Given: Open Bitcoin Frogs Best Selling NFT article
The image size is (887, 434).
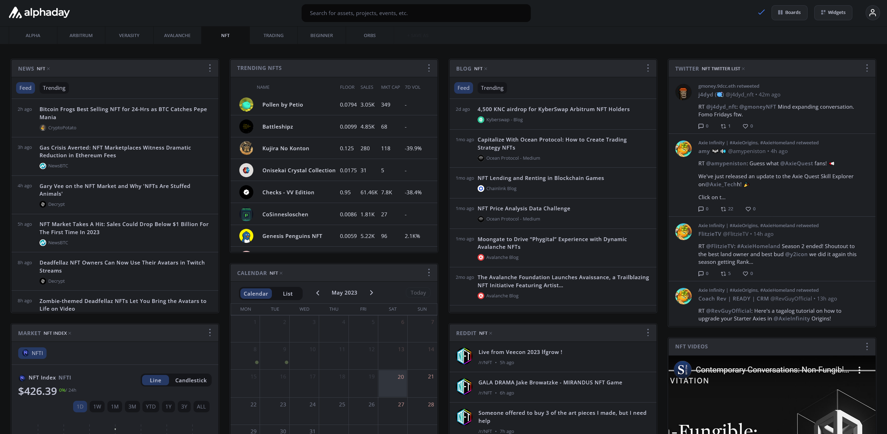Looking at the screenshot, I should (x=123, y=113).
